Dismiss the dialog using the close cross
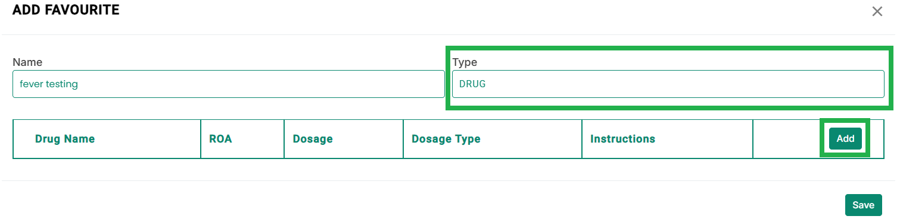This screenshot has width=900, height=219. click(877, 11)
